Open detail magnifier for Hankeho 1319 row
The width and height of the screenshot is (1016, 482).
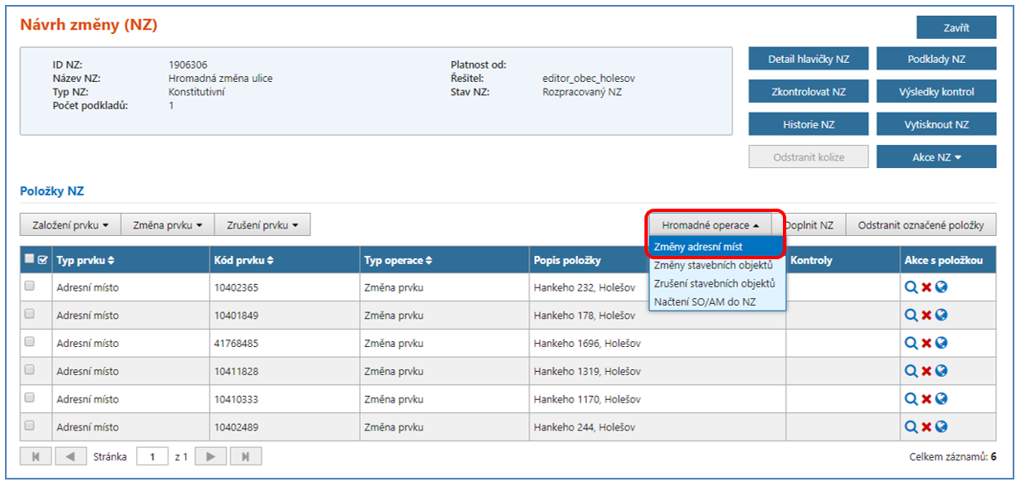pyautogui.click(x=911, y=371)
